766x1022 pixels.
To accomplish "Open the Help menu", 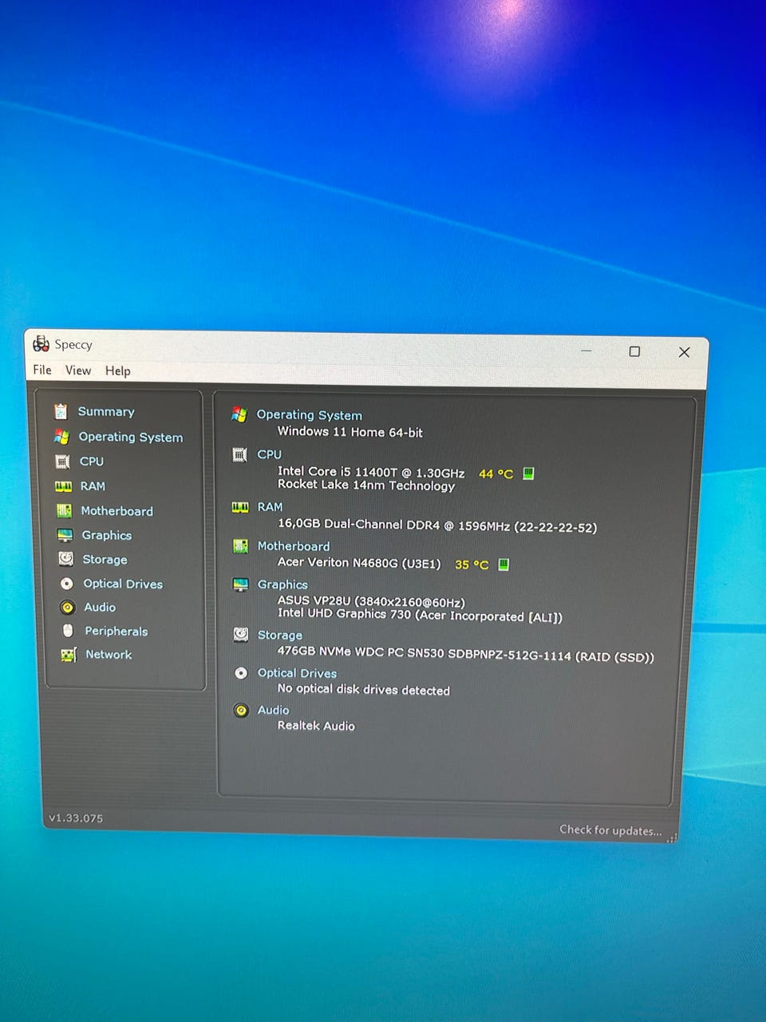I will click(117, 371).
